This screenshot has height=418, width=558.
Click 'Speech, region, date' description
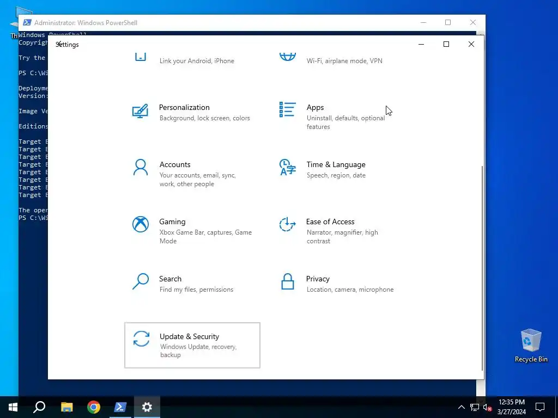tap(336, 175)
